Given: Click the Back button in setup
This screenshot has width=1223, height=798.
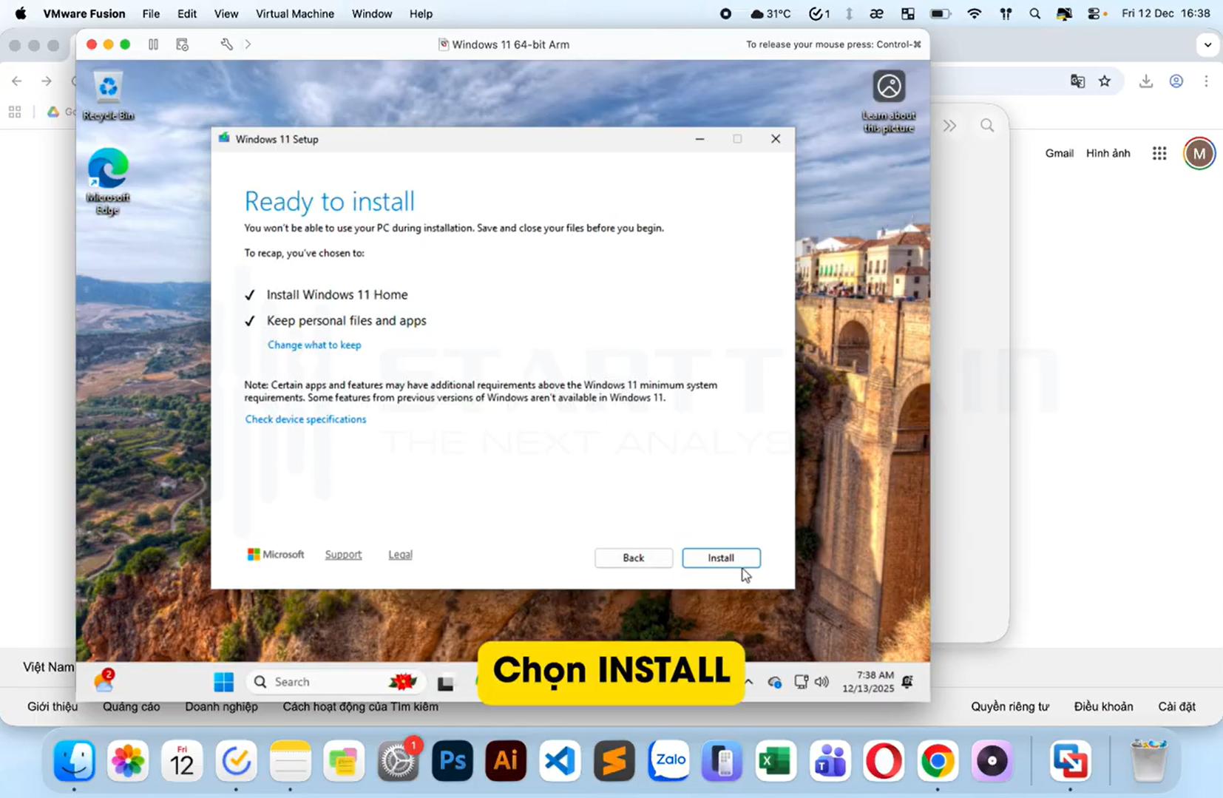Looking at the screenshot, I should click(x=633, y=558).
